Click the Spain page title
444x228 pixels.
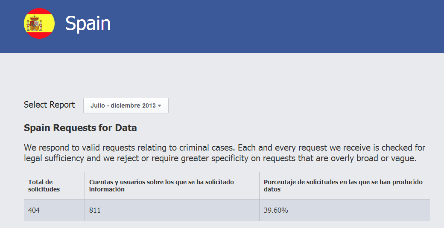88,23
